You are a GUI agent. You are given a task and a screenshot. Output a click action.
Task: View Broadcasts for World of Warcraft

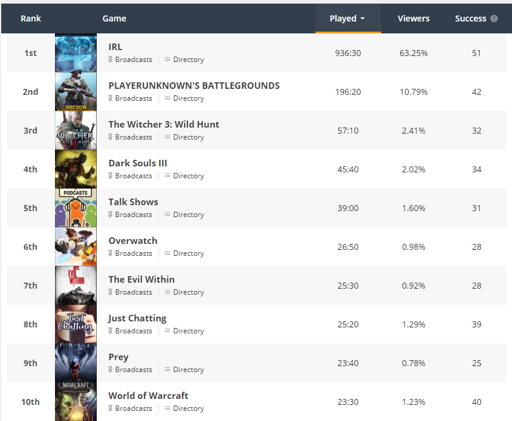pos(130,408)
